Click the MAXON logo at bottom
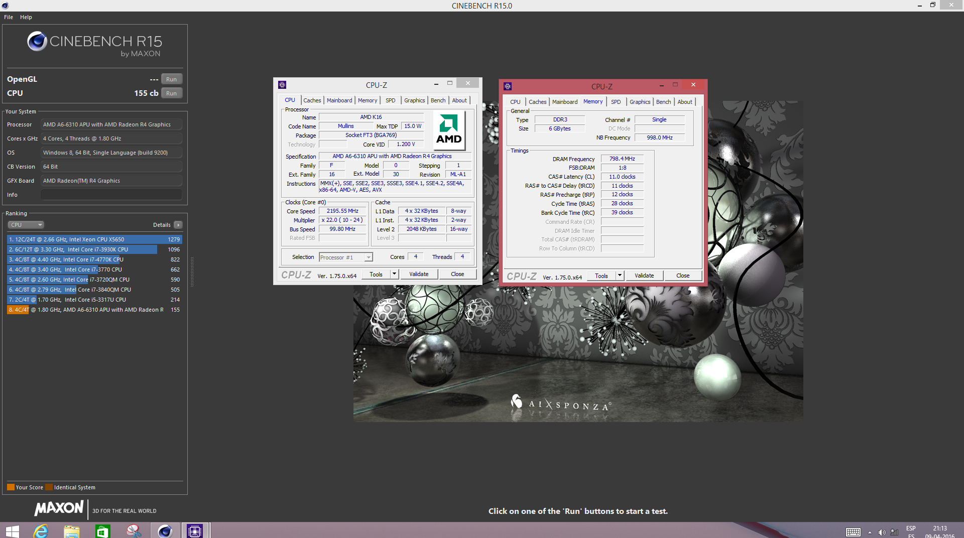 [59, 508]
